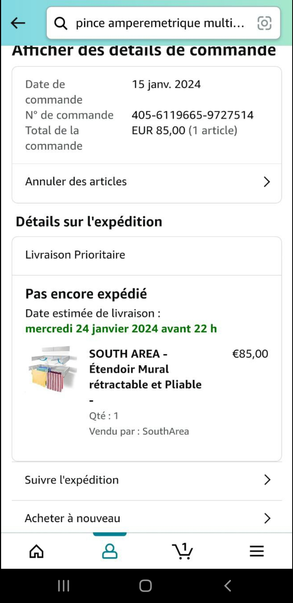The width and height of the screenshot is (293, 603).
Task: Tap the back arrow at top left
Action: coord(18,23)
